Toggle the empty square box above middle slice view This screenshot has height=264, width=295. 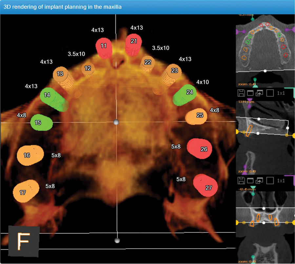click(270, 93)
